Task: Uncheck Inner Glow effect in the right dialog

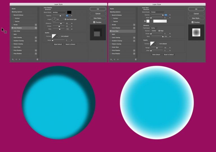Action: [111, 31]
